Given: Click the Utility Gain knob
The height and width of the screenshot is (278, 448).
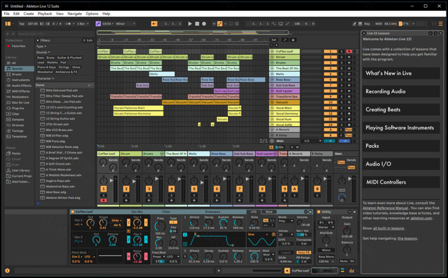Looking at the screenshot, I should (x=347, y=231).
